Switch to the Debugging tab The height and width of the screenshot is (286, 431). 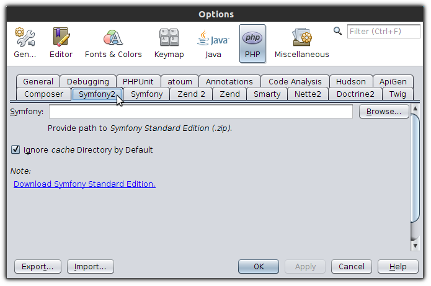(x=88, y=81)
